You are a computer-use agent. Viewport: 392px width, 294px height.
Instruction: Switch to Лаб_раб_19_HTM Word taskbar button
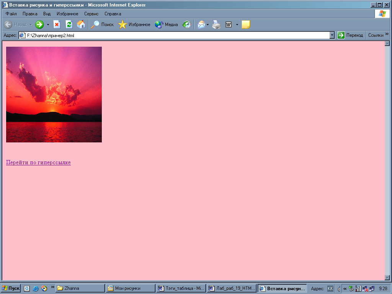tap(232, 288)
